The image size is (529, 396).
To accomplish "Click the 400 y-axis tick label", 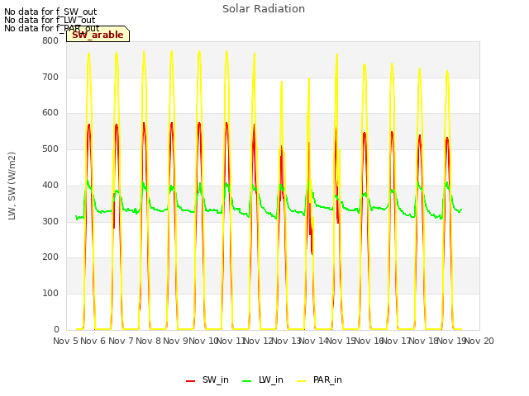I will [x=50, y=185].
